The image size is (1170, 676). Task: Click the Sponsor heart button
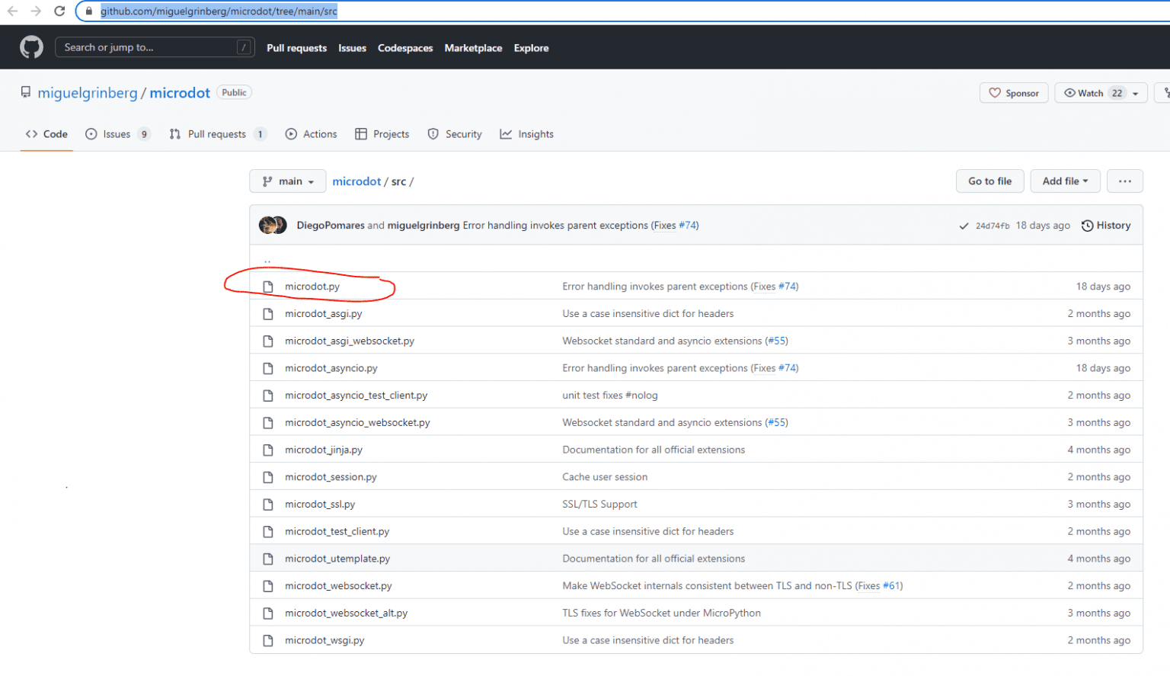click(1014, 93)
